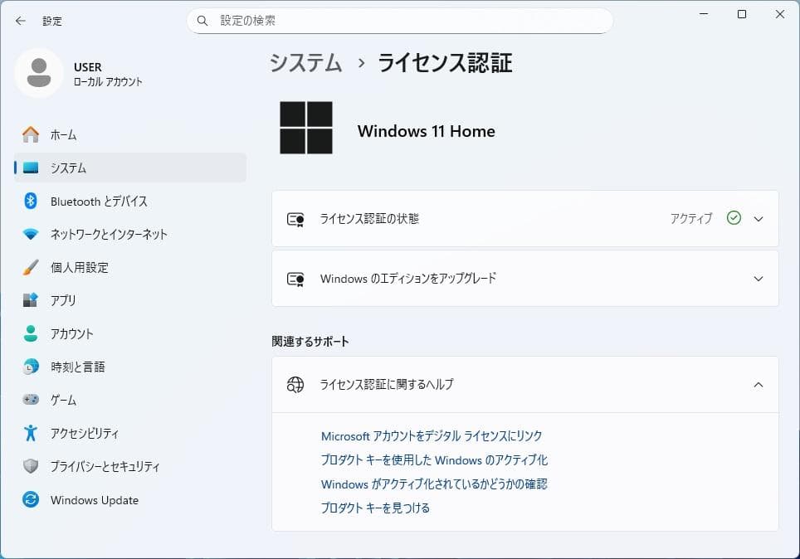Click the ゲーム controller icon
The image size is (800, 559).
31,400
